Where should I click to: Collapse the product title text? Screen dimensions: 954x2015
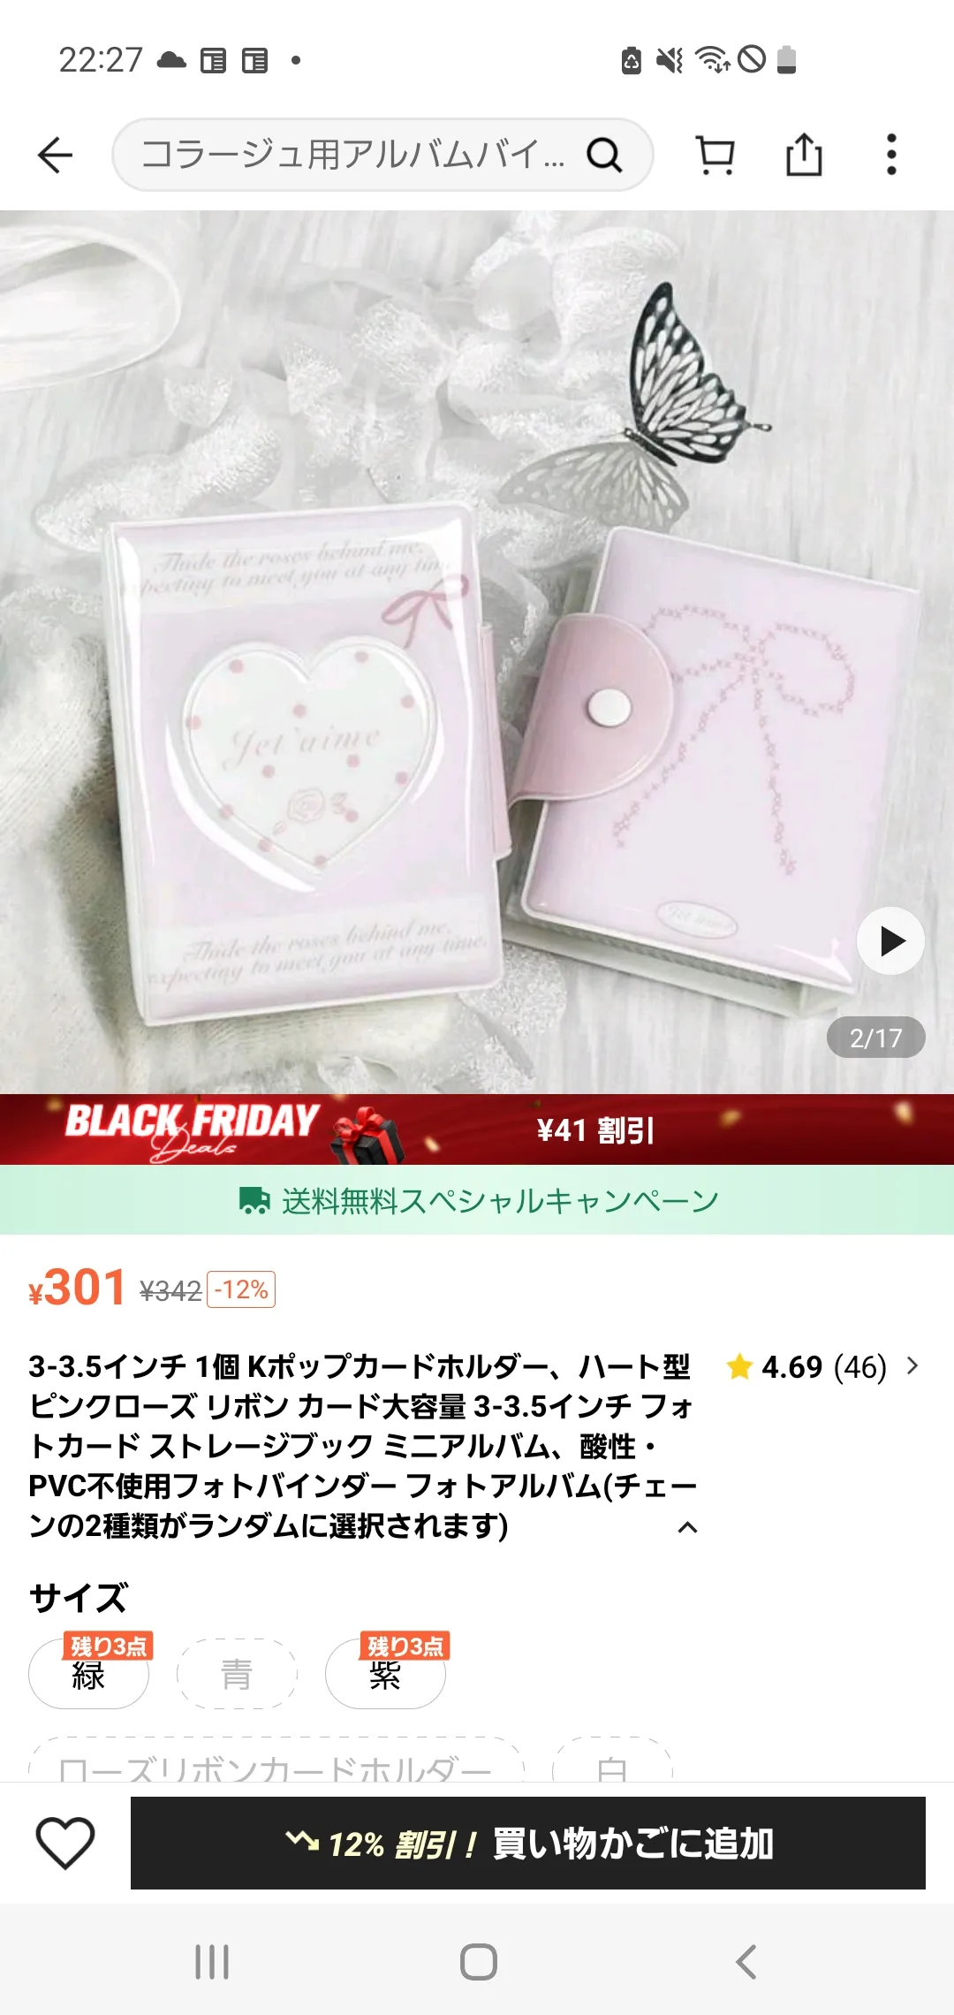[x=687, y=1528]
